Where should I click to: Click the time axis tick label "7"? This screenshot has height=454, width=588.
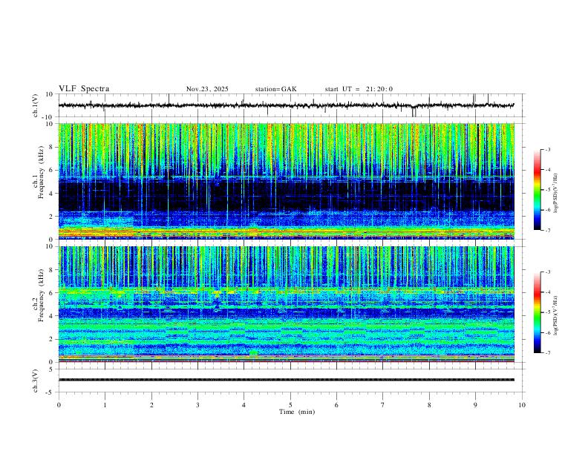tap(383, 405)
